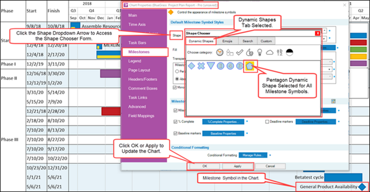Open the Advanced section
The width and height of the screenshot is (370, 192).
pos(137,107)
